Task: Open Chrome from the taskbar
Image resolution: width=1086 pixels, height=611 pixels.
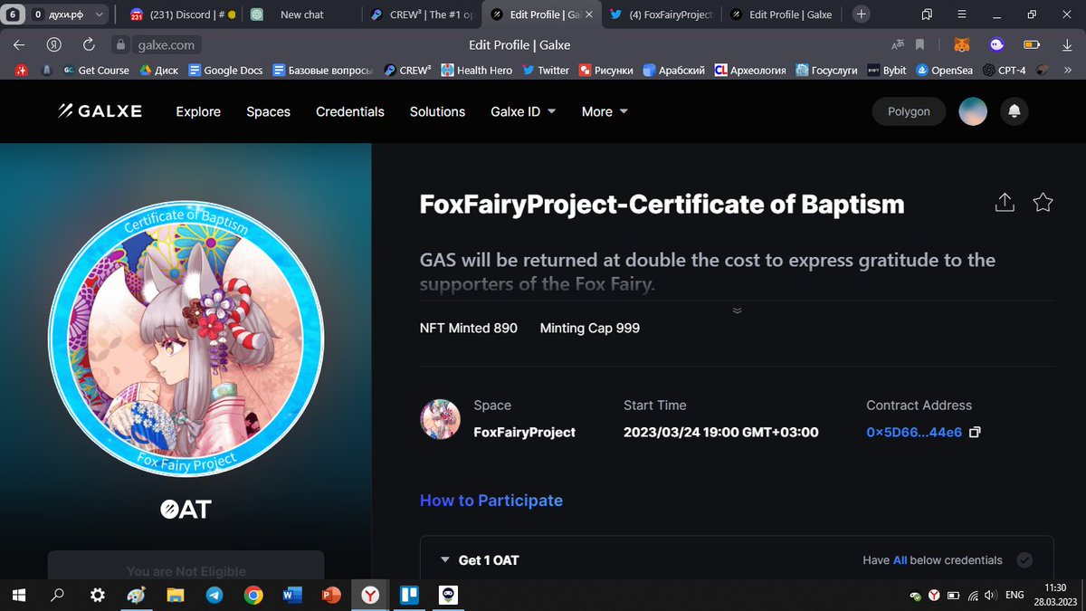Action: 252,595
